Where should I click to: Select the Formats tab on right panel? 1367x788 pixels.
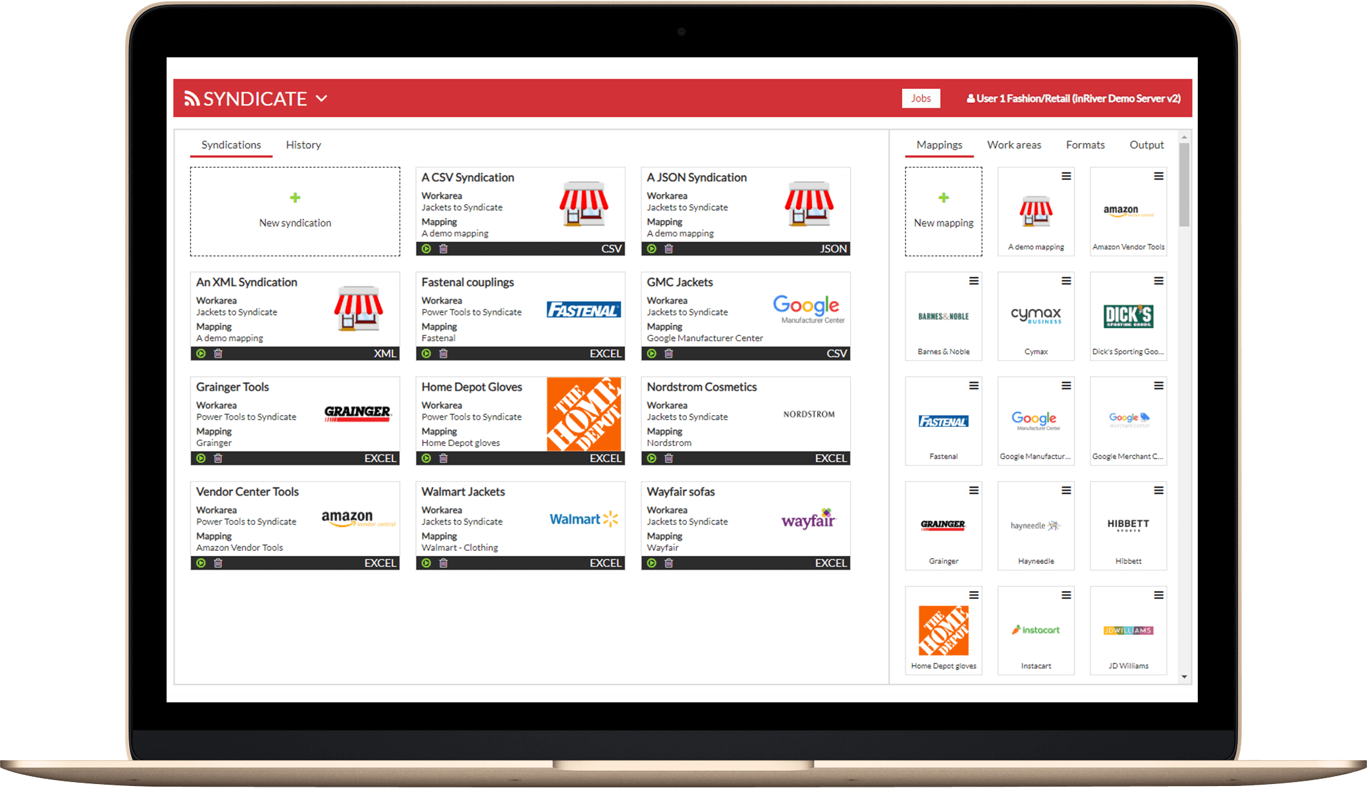point(1085,144)
